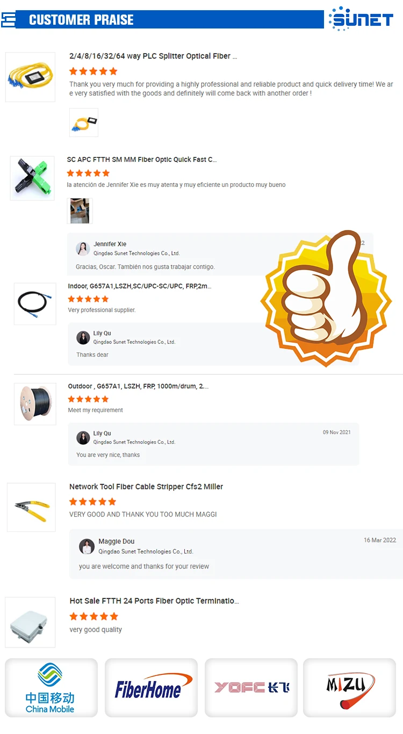This screenshot has height=734, width=403.
Task: Open the 24 ports termination box thumbnail
Action: tap(30, 622)
